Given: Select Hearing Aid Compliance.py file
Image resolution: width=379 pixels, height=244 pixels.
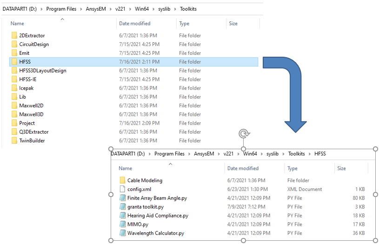Looking at the screenshot, I should (158, 216).
